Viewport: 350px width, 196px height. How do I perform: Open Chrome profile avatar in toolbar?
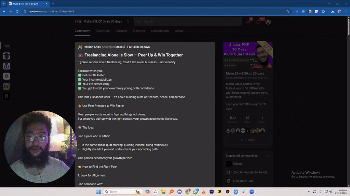click(339, 11)
